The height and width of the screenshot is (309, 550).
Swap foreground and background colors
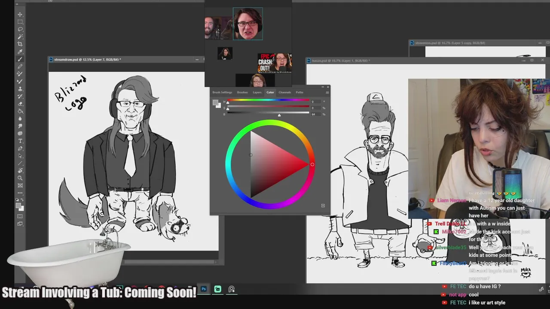tap(22, 200)
